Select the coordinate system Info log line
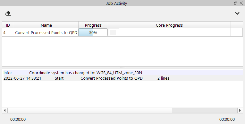Screen dimensions: 245x124 tap(123, 73)
